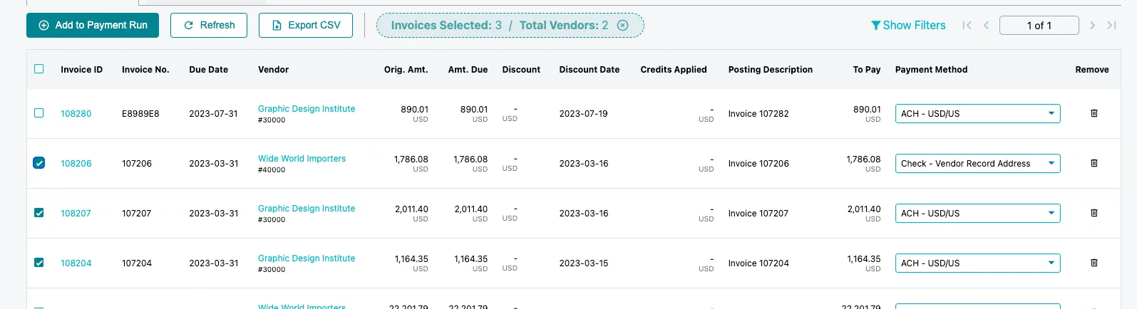The width and height of the screenshot is (1137, 309).
Task: Go to last page arrow
Action: (x=1111, y=25)
